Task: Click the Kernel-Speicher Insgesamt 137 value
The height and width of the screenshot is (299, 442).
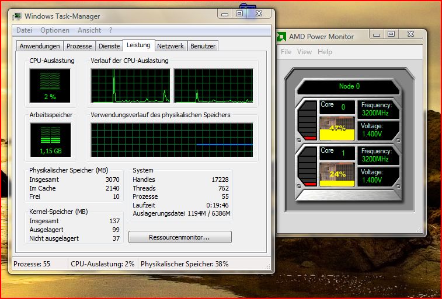Action: (114, 221)
